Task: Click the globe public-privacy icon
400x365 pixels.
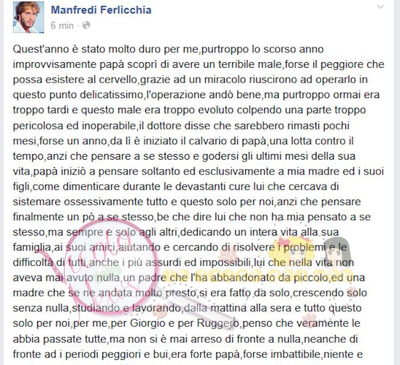Action: pos(86,25)
